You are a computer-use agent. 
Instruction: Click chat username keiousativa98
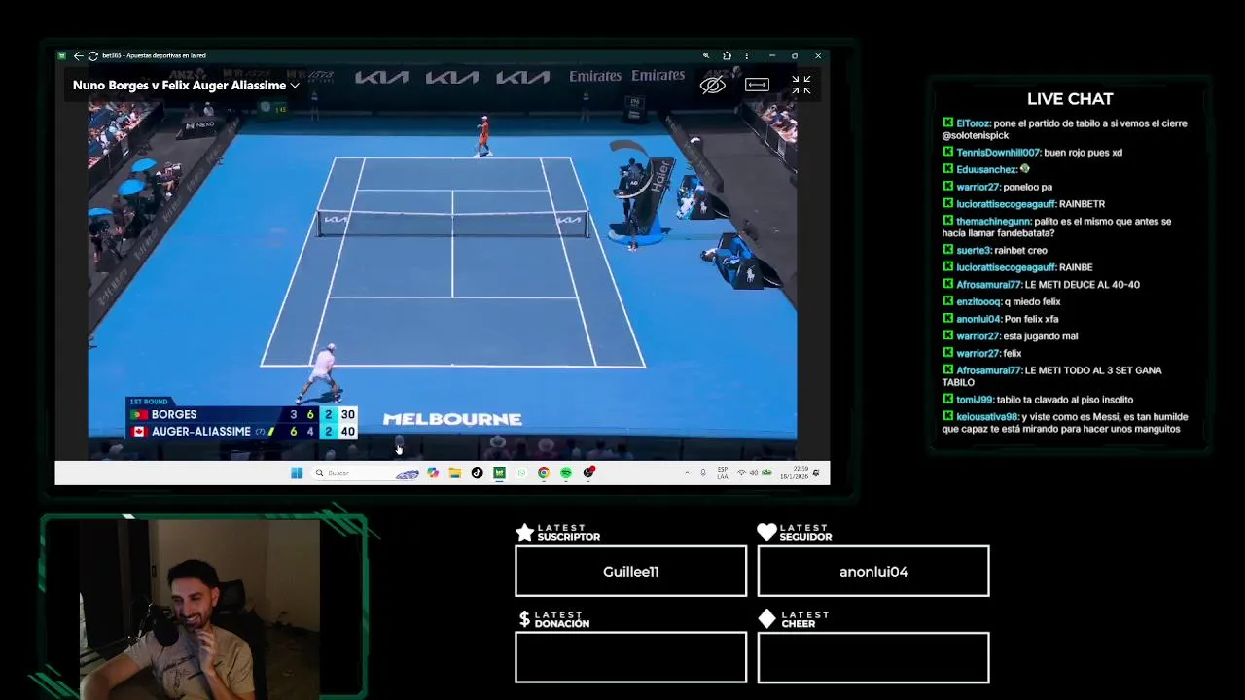pyautogui.click(x=987, y=417)
